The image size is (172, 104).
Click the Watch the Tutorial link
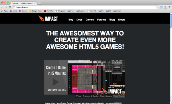tap(57, 90)
